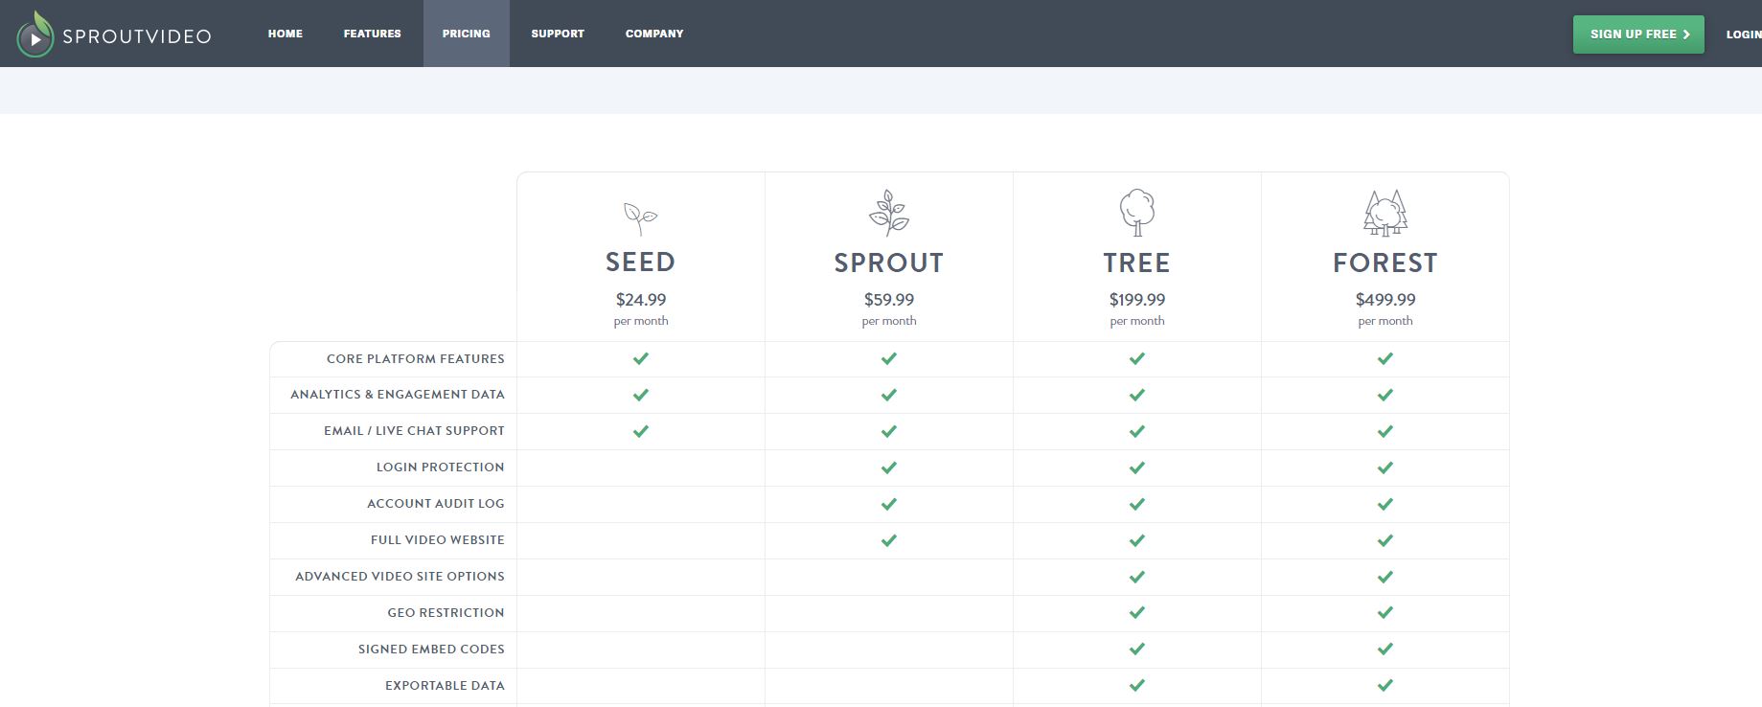Click the Full Video Website label
The height and width of the screenshot is (707, 1762).
click(x=438, y=540)
